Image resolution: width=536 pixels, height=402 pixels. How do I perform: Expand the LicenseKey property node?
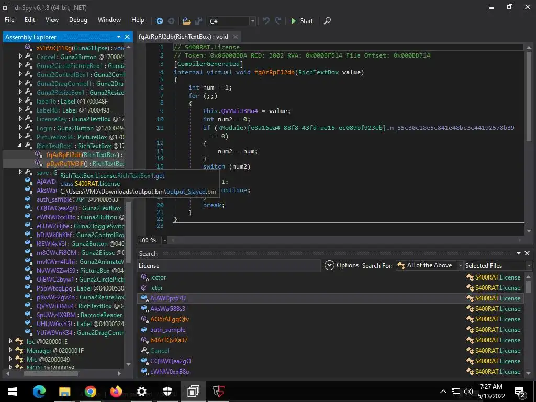click(20, 119)
